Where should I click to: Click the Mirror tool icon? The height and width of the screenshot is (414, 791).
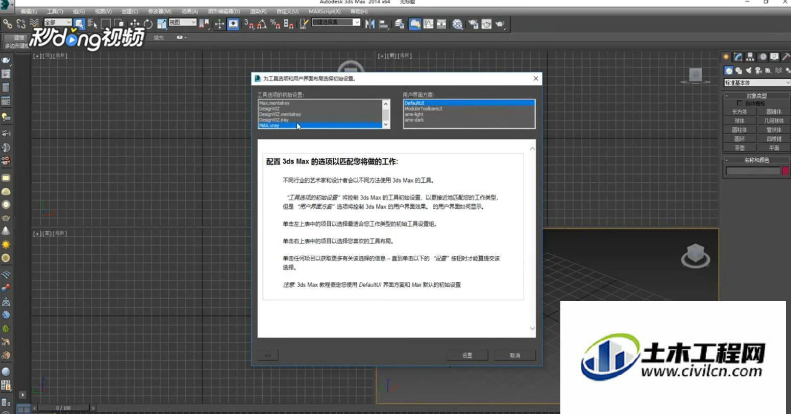(x=370, y=23)
